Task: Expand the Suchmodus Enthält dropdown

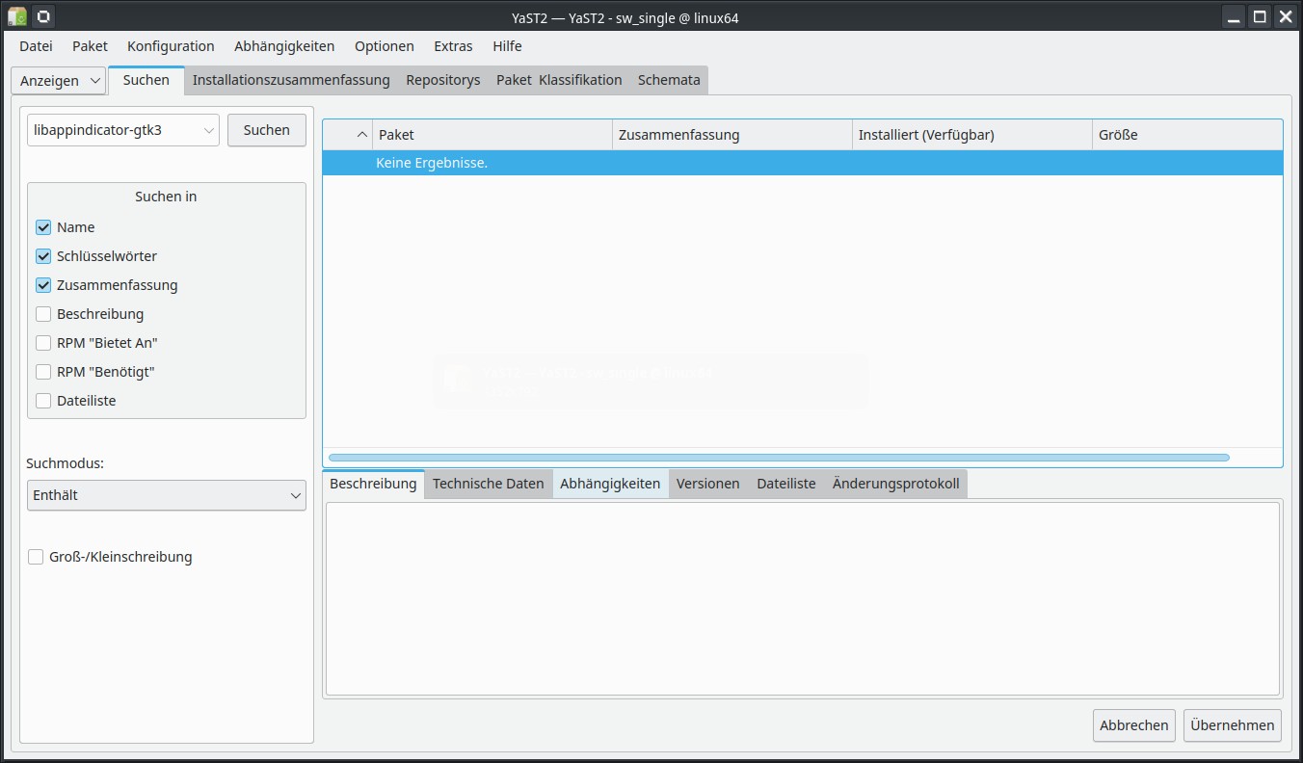Action: click(167, 495)
